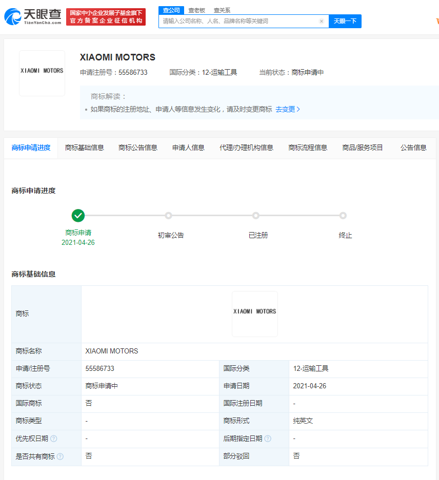Click the 已注册 progress step circle
This screenshot has width=439, height=480.
click(256, 216)
